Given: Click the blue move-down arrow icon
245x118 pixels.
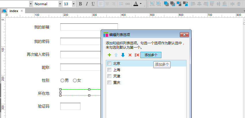Looking at the screenshot, I should 123,55.
